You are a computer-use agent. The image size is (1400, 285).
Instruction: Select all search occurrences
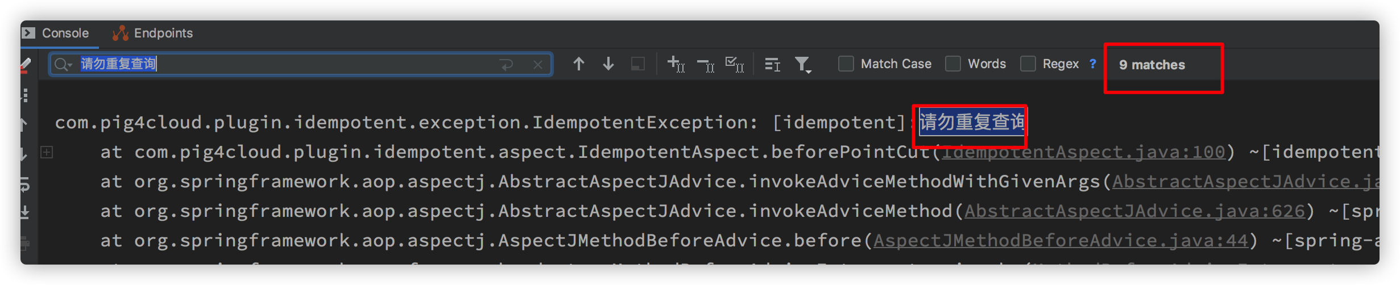coord(735,64)
